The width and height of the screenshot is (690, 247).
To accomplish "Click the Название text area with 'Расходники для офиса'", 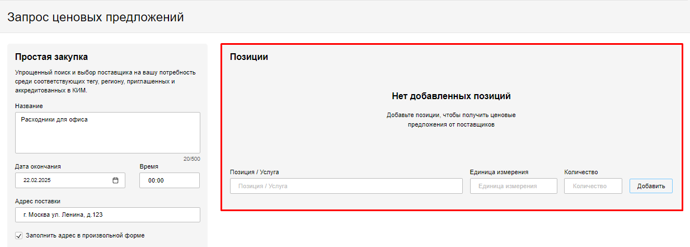I will (107, 132).
